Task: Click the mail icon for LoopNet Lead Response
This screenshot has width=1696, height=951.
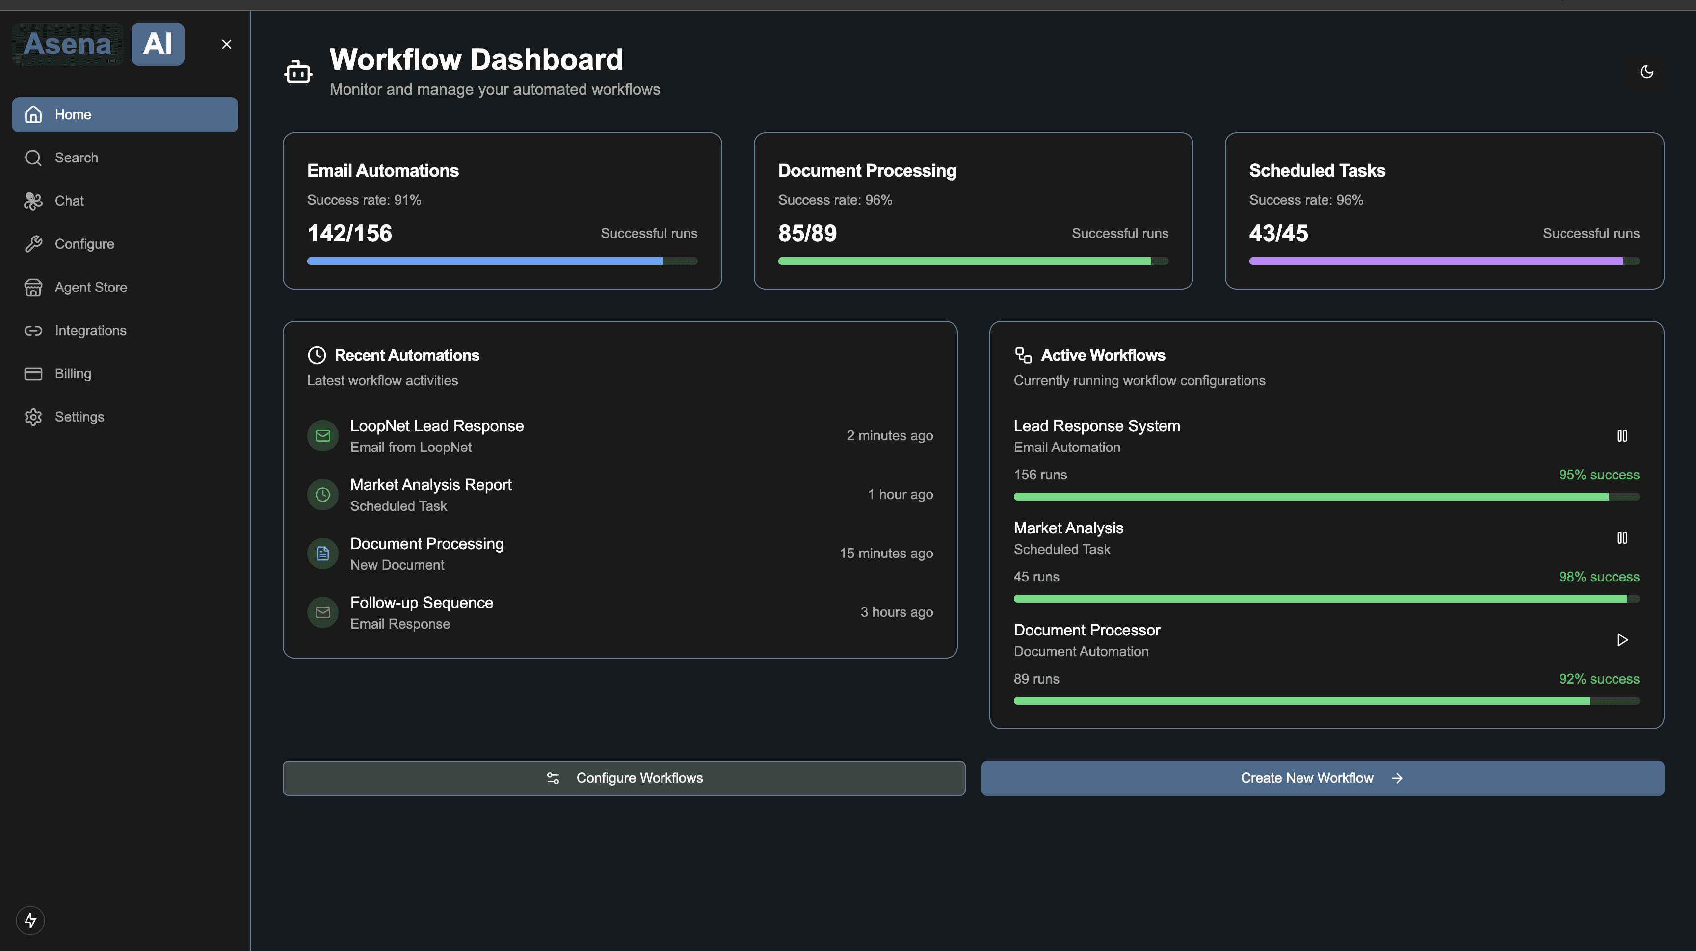Action: coord(322,436)
